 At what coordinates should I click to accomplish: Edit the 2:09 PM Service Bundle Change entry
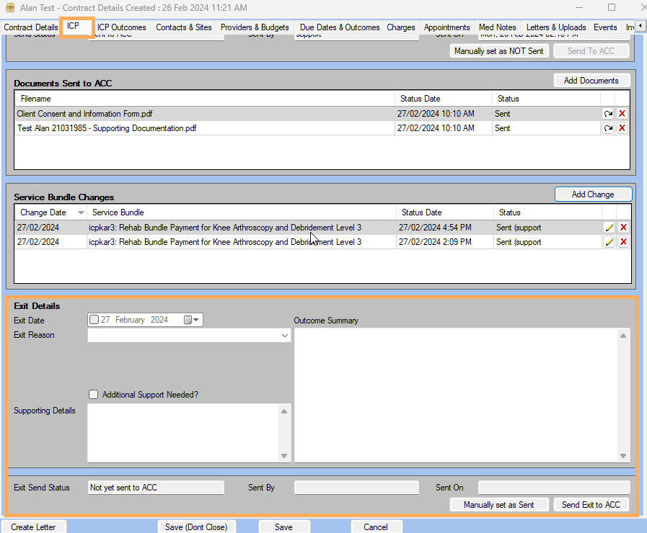(x=608, y=241)
